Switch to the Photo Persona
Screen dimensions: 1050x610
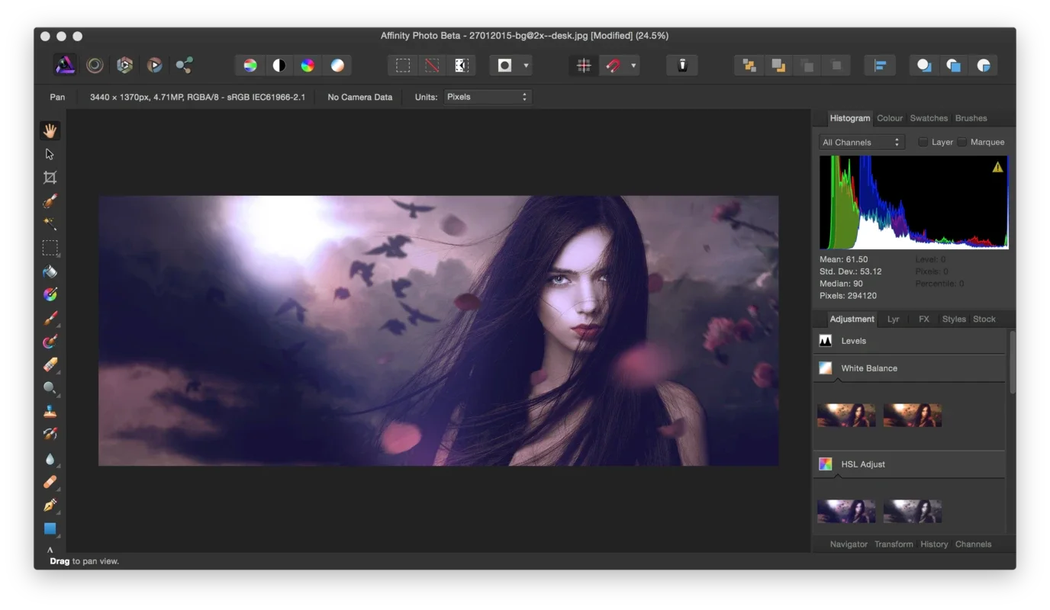point(65,65)
